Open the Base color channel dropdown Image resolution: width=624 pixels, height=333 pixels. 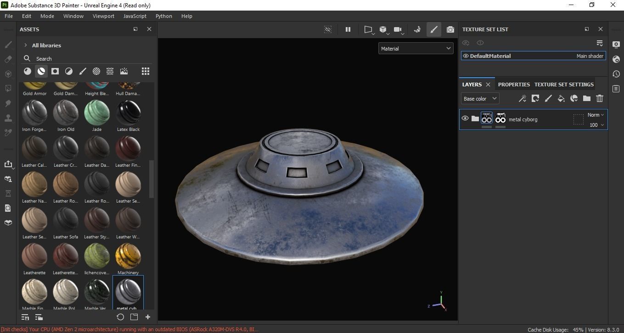point(480,98)
